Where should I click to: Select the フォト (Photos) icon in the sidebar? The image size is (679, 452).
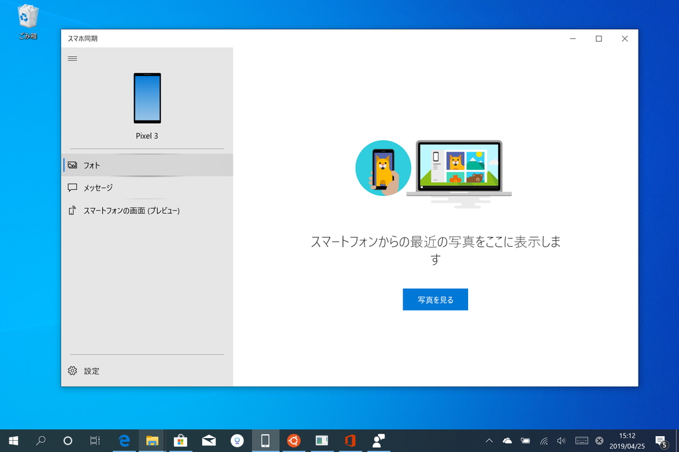(73, 165)
